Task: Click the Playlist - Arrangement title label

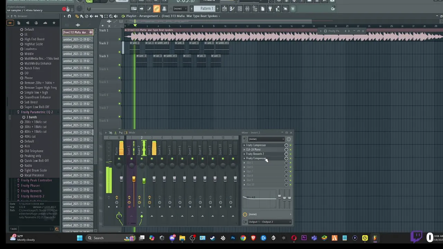Action: (142, 16)
